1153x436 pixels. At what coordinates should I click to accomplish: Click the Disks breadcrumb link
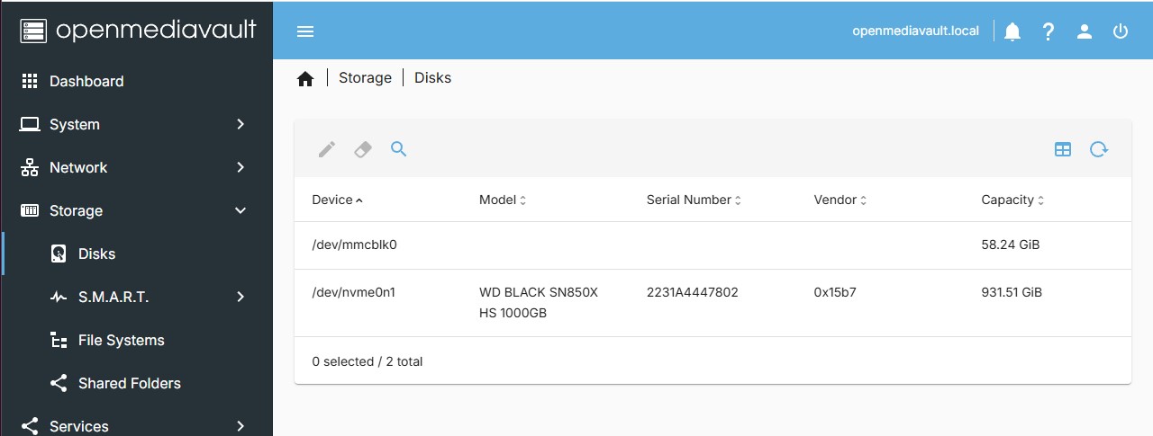click(x=432, y=78)
